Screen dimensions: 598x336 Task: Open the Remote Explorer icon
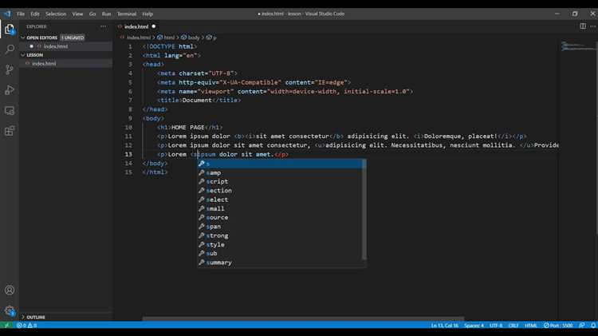click(x=10, y=111)
